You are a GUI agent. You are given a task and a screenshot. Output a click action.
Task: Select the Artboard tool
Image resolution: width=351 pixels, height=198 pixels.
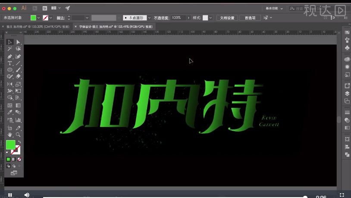coord(9,128)
